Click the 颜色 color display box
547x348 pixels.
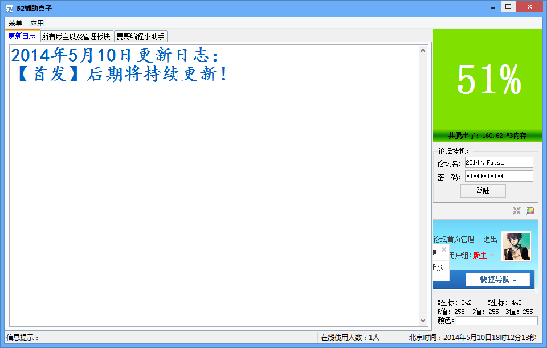coord(497,321)
